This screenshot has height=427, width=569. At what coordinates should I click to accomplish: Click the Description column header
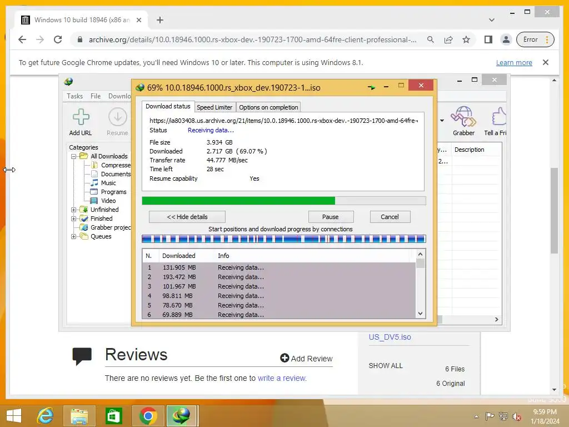469,150
